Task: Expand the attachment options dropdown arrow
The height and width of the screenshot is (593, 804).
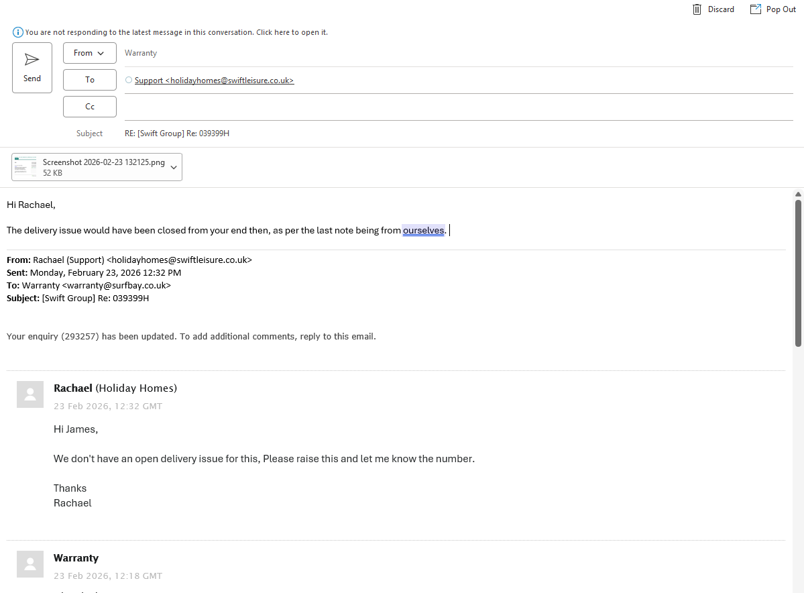Action: [174, 167]
